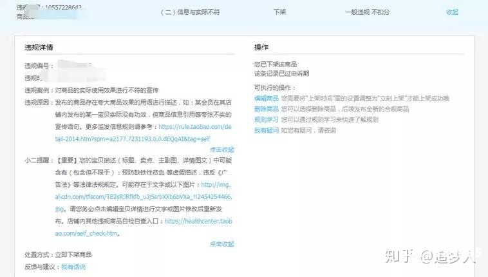488x277 pixels.
Task: Collapse the 小二提醒 section with 点击收起
Action: 221,244
